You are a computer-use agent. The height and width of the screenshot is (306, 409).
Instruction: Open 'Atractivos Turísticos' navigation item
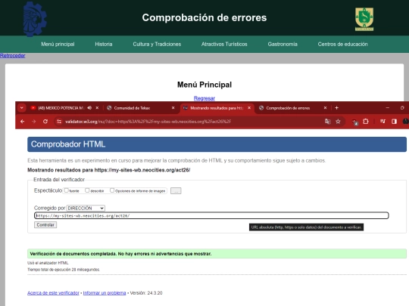pos(224,45)
